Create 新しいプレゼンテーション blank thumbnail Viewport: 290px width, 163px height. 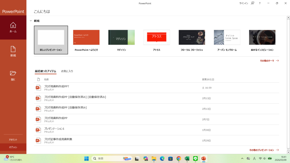(x=51, y=37)
